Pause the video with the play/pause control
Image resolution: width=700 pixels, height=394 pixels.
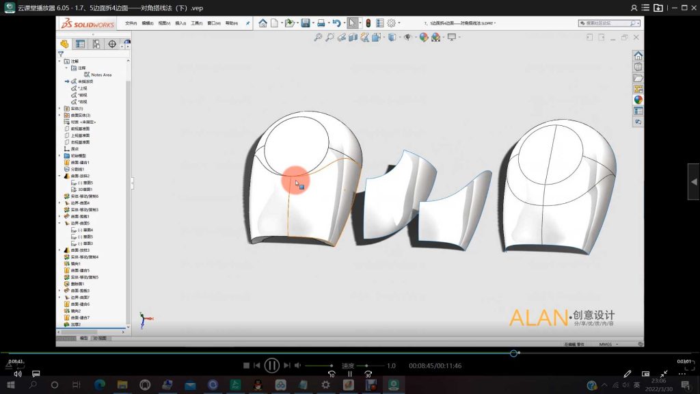(273, 365)
